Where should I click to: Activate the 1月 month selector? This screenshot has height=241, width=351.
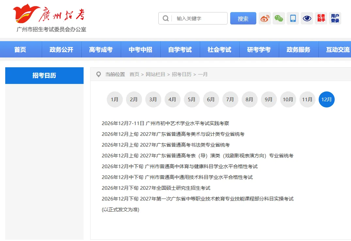(115, 100)
